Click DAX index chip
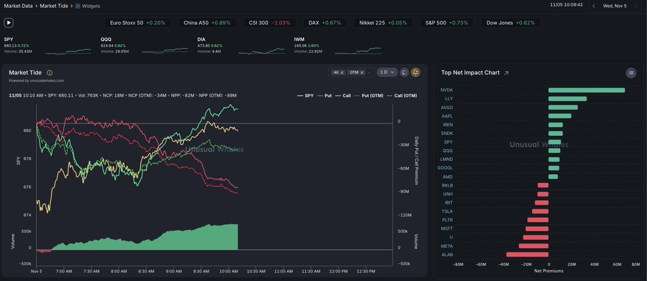This screenshot has height=281, width=647. (x=325, y=23)
